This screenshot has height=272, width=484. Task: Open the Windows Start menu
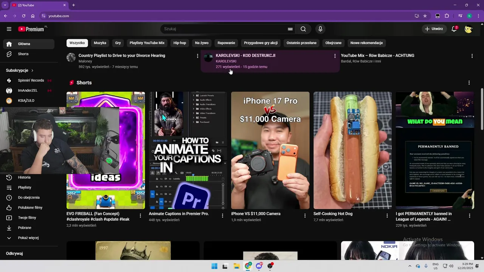[x=214, y=266]
